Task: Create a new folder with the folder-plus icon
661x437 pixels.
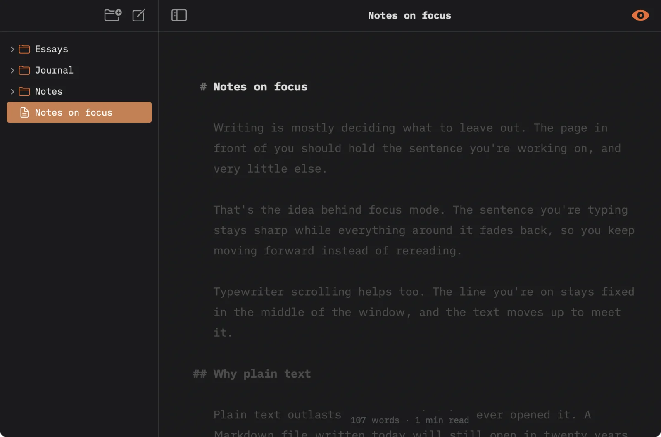Action: [x=113, y=15]
